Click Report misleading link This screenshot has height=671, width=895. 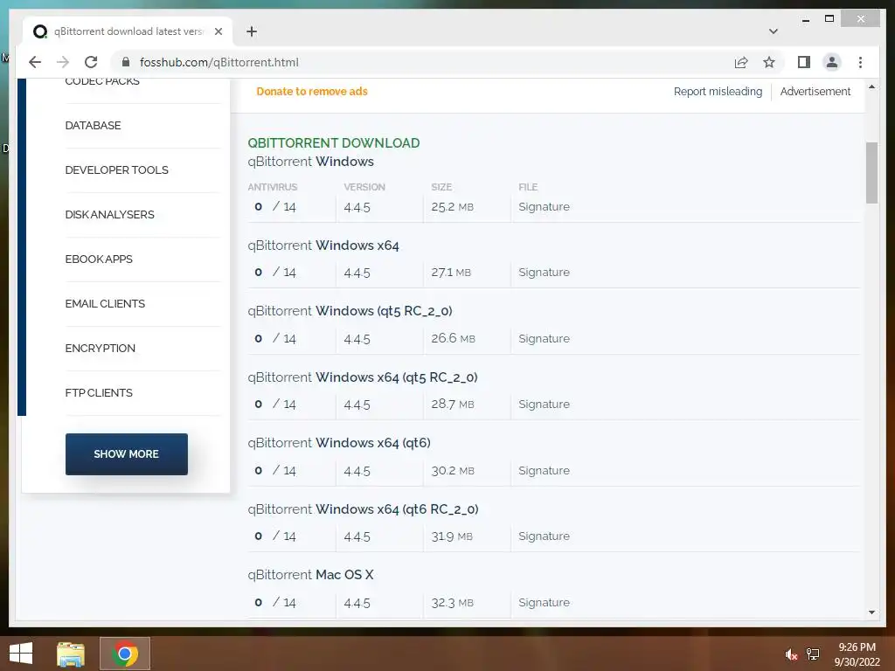click(x=718, y=91)
